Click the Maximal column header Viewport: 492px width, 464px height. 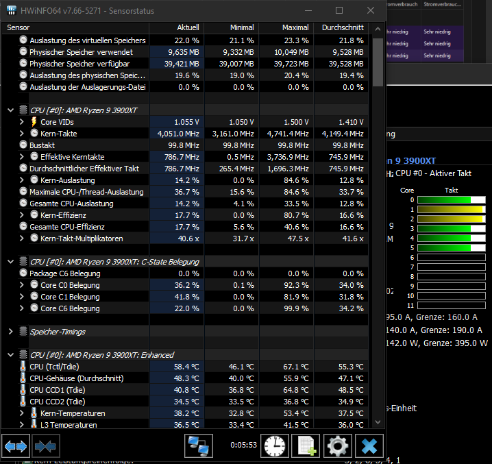[286, 27]
